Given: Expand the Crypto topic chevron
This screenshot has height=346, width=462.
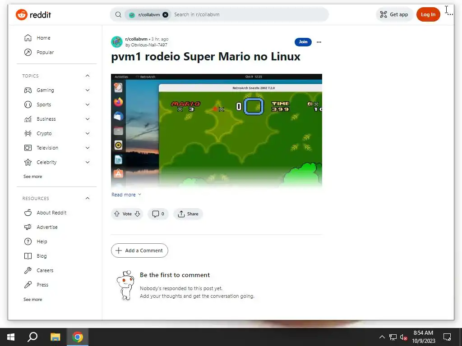Looking at the screenshot, I should (x=88, y=133).
